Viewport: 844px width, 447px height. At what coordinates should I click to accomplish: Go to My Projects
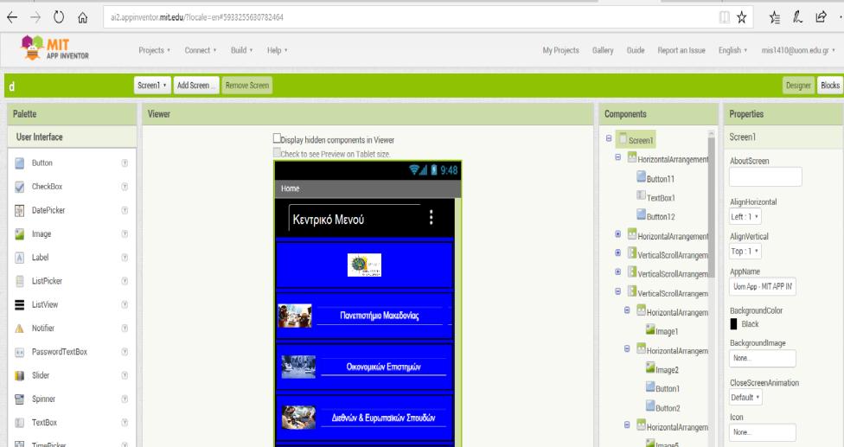[x=561, y=50]
